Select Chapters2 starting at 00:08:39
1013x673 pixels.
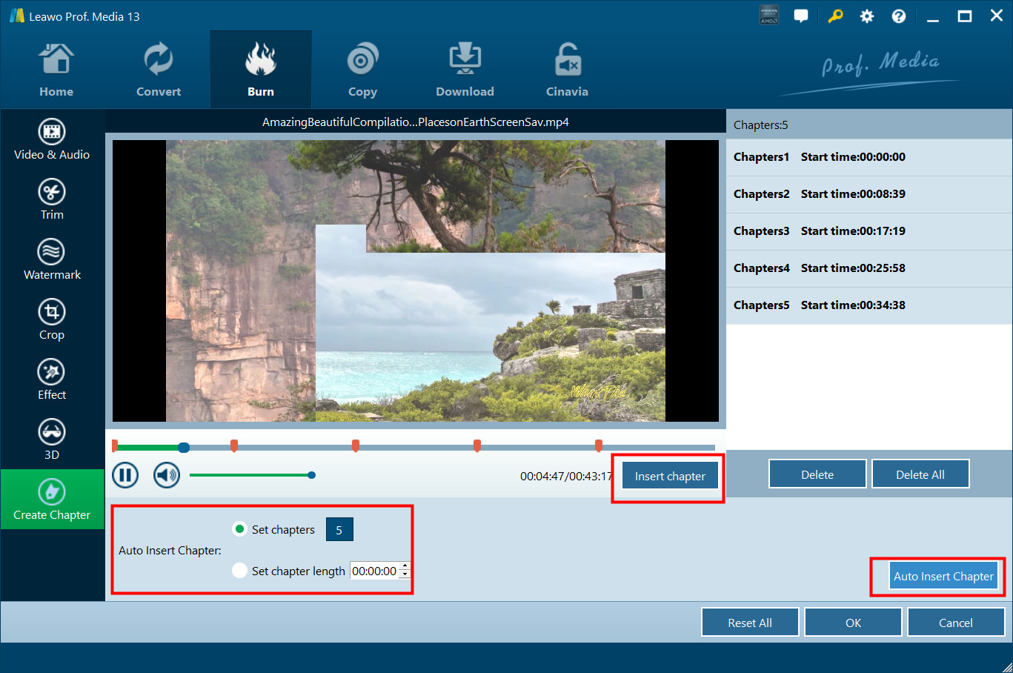[869, 194]
